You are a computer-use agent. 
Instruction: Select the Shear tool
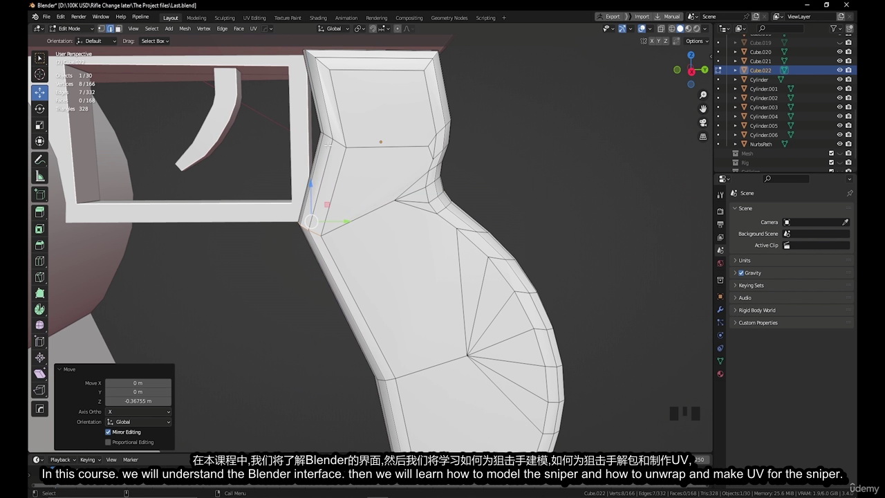pyautogui.click(x=39, y=373)
